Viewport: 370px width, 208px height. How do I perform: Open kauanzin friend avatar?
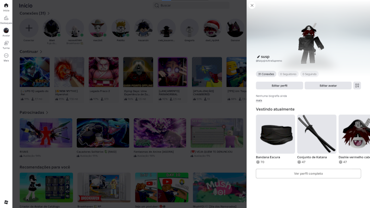coord(143,28)
